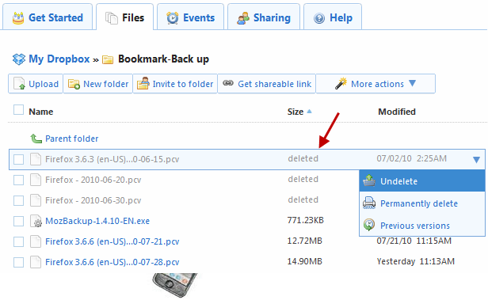Click the Sharing people icon
488x300 pixels.
tap(243, 18)
